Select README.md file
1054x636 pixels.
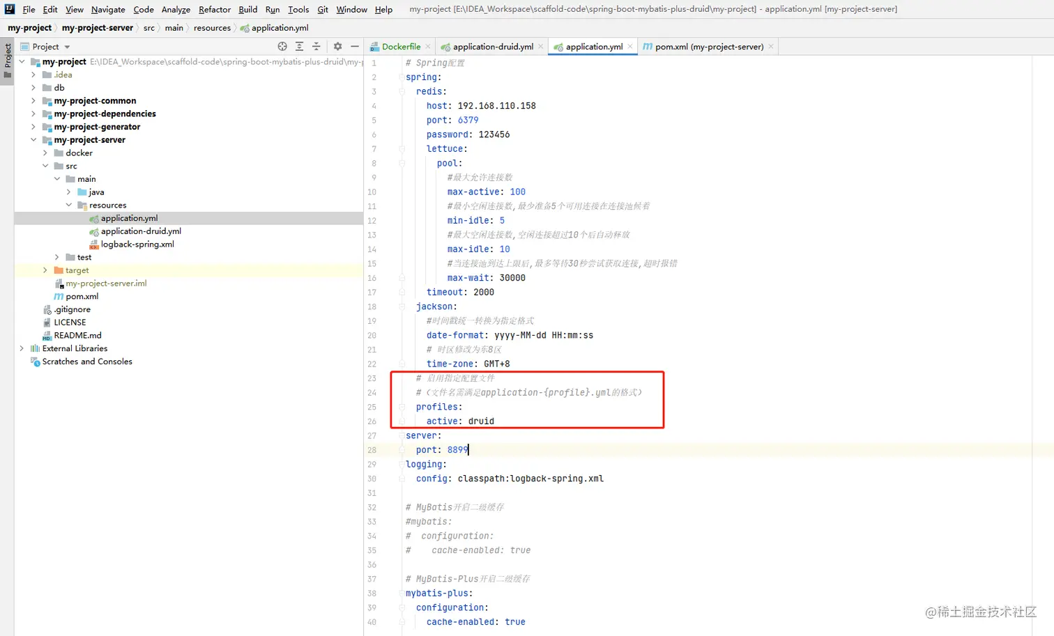click(77, 336)
